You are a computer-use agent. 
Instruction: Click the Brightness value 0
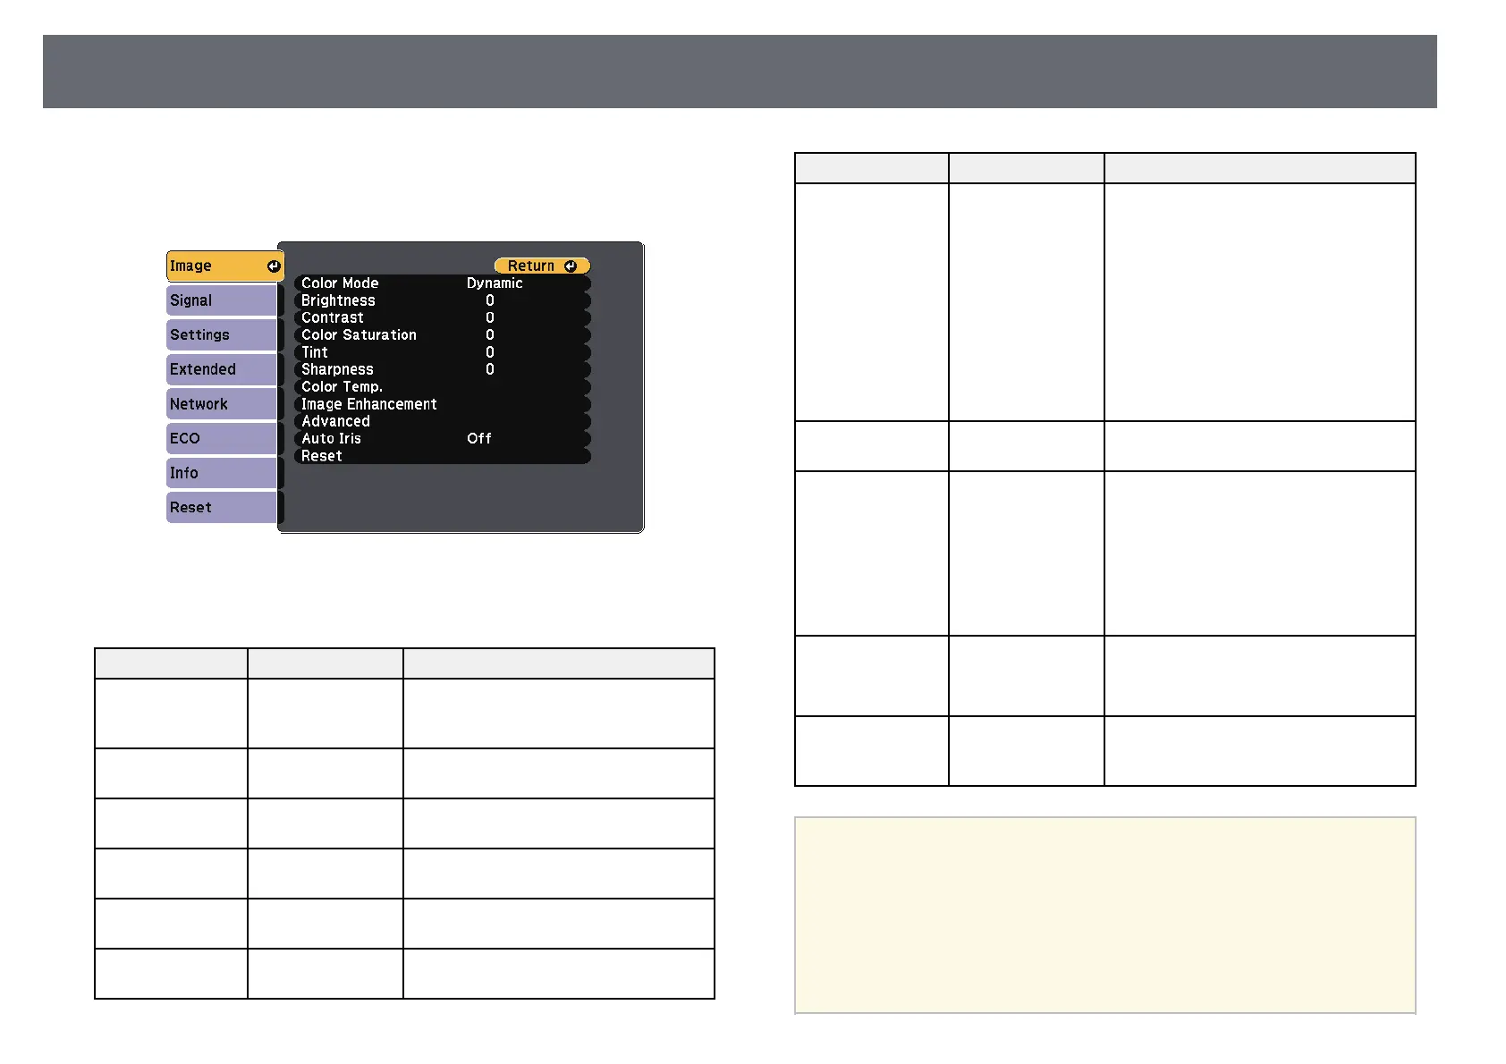point(490,300)
